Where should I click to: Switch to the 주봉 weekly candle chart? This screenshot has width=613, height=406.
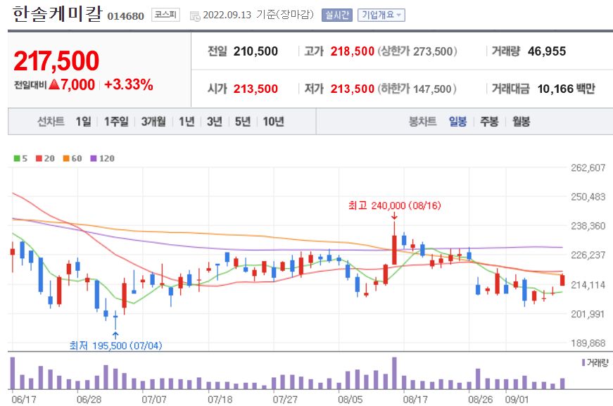pos(489,122)
